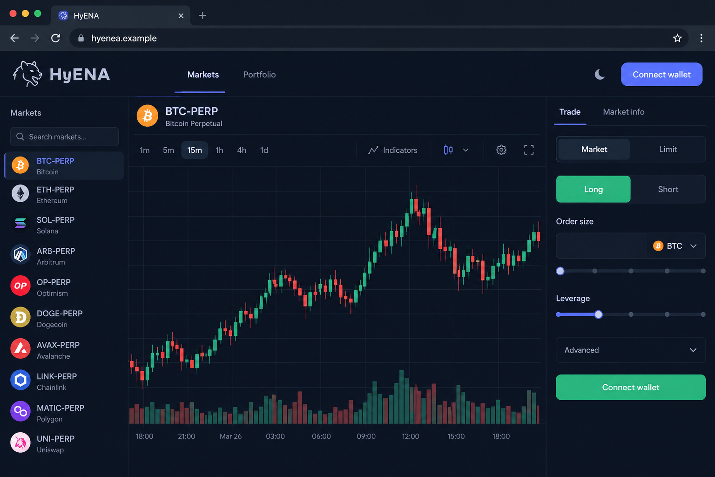Select Market order type

(x=594, y=149)
